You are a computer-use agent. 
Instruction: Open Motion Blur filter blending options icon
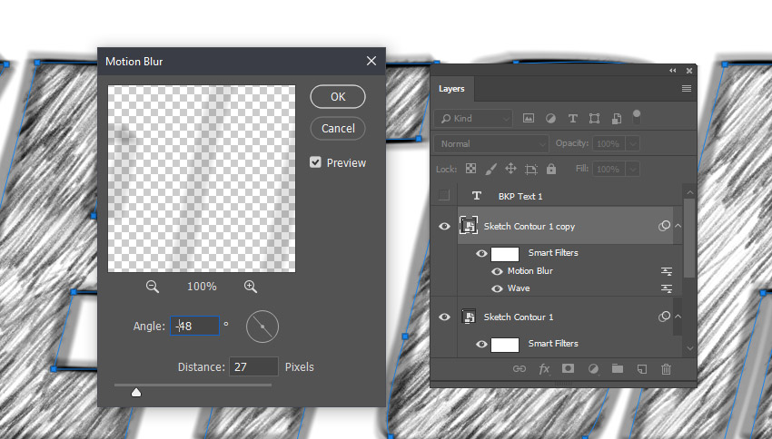tap(667, 271)
